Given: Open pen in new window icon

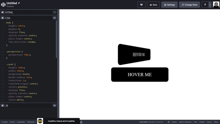Looking at the screenshot, I should (169, 122).
